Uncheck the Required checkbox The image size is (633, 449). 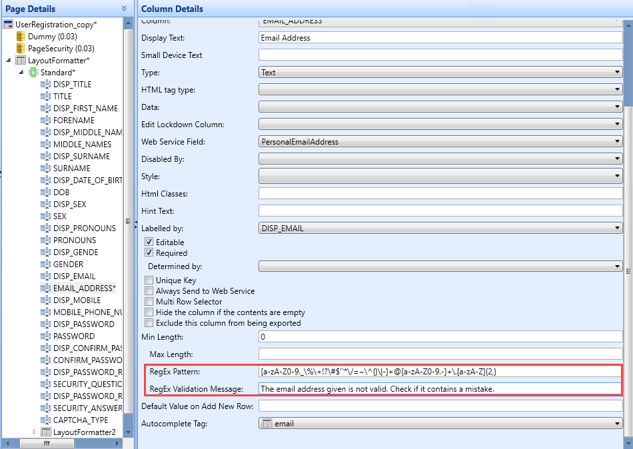coord(149,253)
